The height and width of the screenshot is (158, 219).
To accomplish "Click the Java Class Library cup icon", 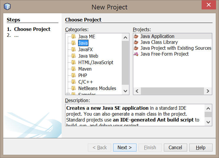I will coord(136,42).
